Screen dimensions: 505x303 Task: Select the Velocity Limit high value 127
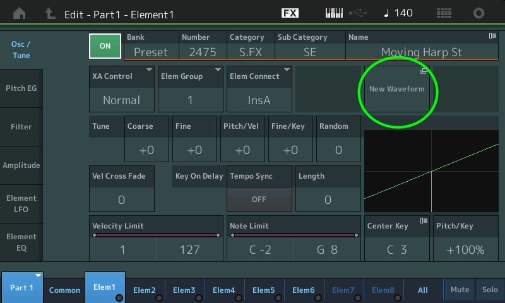pyautogui.click(x=190, y=249)
